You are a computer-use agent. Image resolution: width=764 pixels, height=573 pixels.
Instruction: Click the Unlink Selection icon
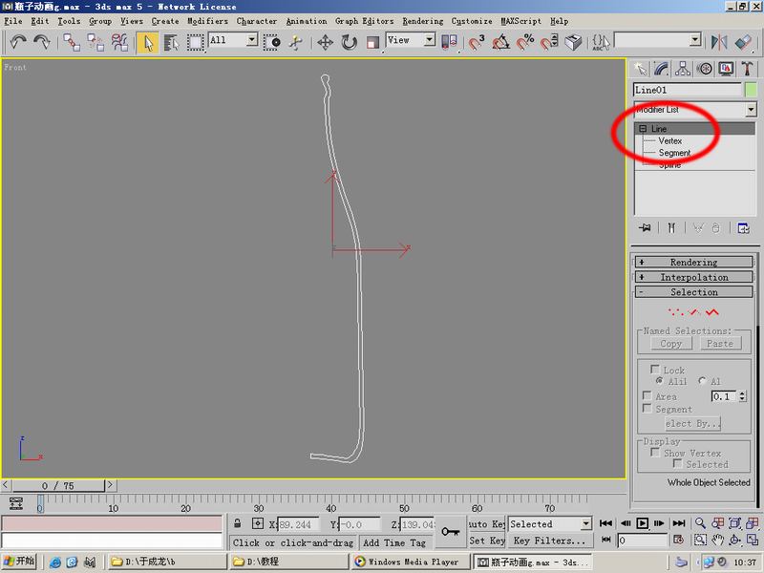tap(95, 42)
